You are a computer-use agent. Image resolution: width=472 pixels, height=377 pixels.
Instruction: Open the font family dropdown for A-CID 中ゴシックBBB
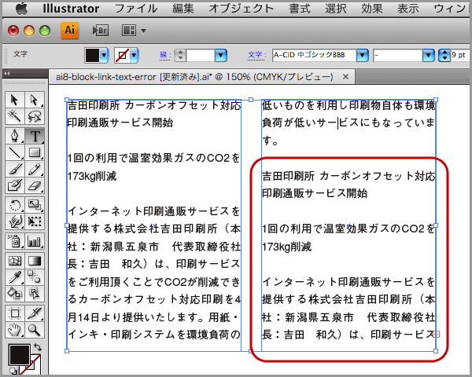[x=363, y=55]
